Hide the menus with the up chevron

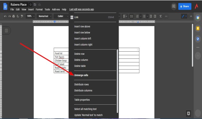[191, 16]
